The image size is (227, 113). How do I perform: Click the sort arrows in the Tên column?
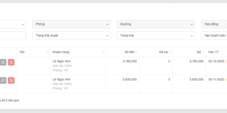pyautogui.click(x=47, y=52)
